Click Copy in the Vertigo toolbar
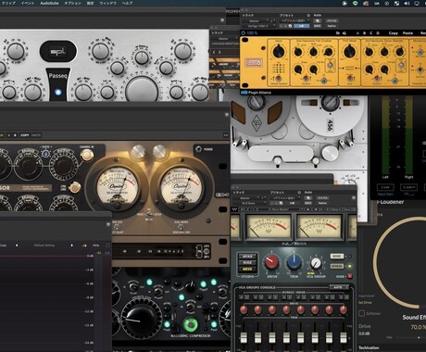426x352 pixels. pos(393,33)
